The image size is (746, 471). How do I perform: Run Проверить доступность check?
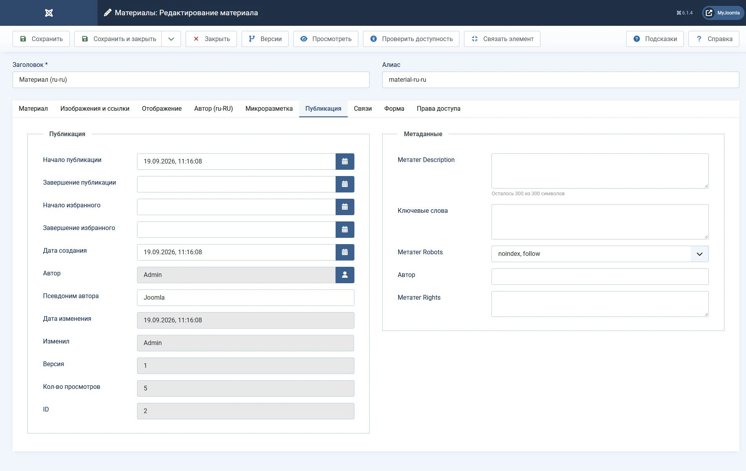[411, 39]
